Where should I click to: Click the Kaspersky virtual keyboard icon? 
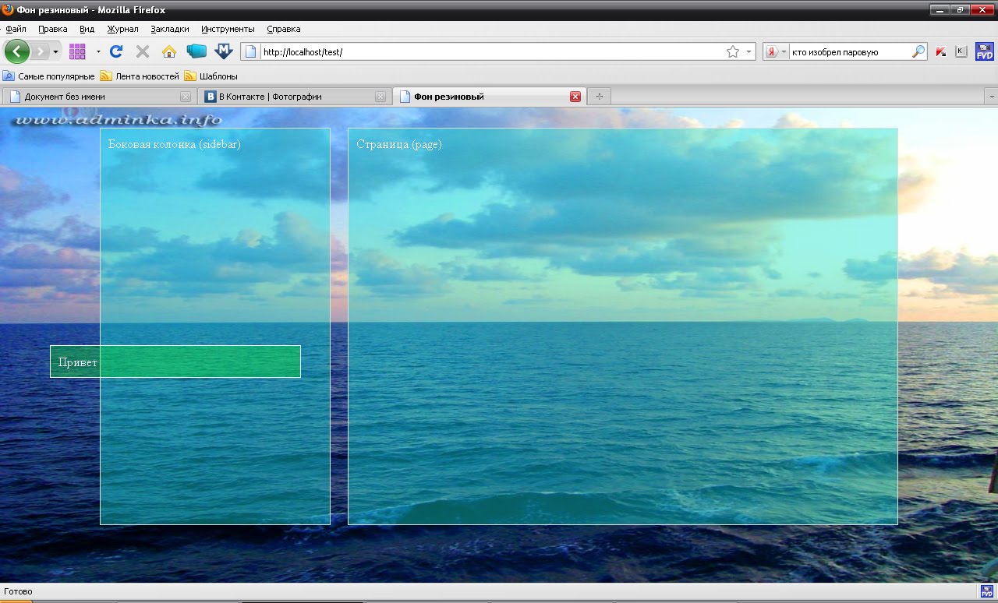(961, 52)
